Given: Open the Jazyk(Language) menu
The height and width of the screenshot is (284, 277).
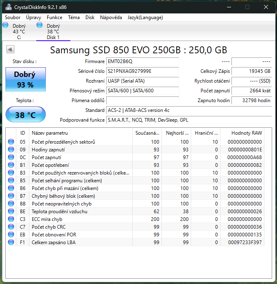Looking at the screenshot, I should [145, 17].
